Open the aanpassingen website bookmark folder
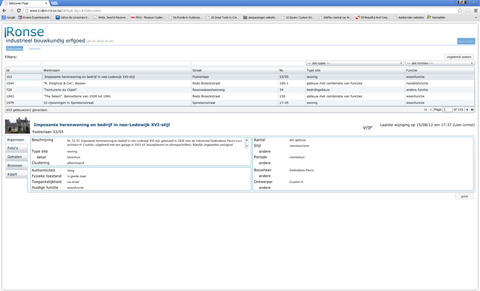 click(260, 17)
